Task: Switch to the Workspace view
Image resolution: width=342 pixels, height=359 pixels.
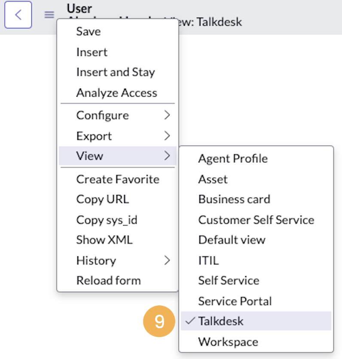Action: pos(256,342)
